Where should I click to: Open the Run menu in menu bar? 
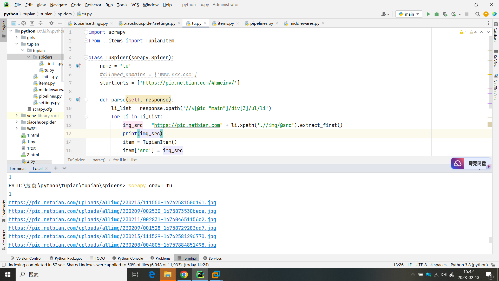(x=109, y=4)
